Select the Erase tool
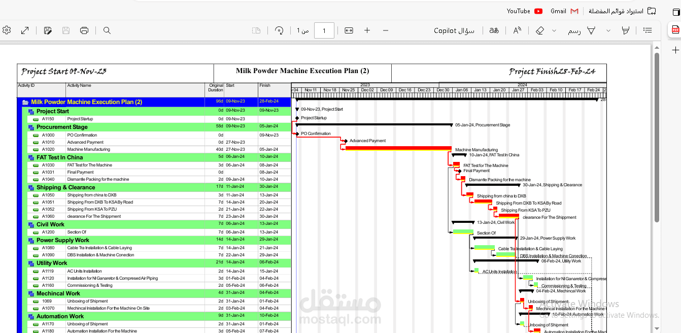681x333 pixels. (x=540, y=30)
